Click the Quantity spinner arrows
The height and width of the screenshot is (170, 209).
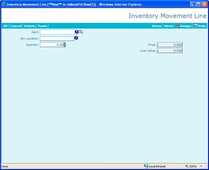click(x=65, y=45)
